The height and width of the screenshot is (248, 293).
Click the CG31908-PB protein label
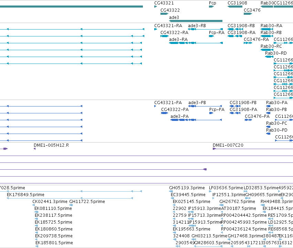pos(243,103)
